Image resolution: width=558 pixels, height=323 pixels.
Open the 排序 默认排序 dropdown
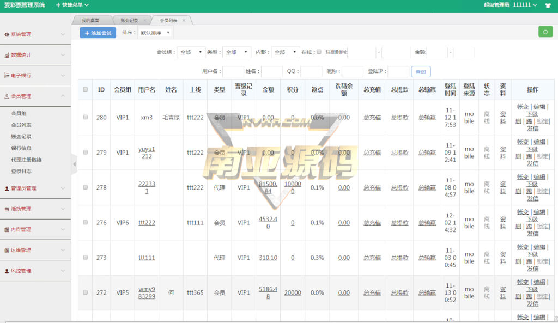155,33
